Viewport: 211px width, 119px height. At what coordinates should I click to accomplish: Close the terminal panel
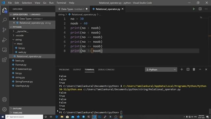[206, 69]
